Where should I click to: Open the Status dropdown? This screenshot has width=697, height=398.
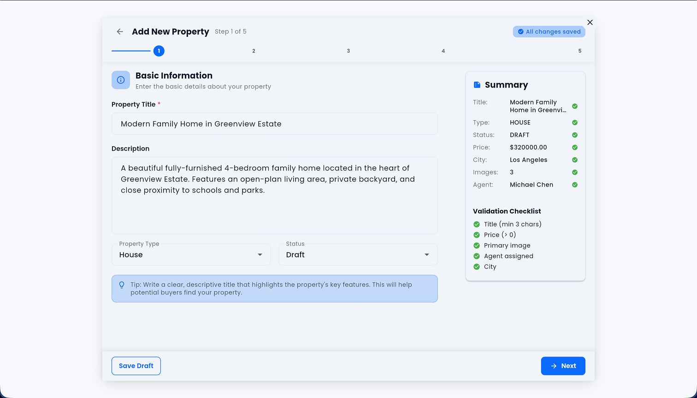tap(358, 255)
